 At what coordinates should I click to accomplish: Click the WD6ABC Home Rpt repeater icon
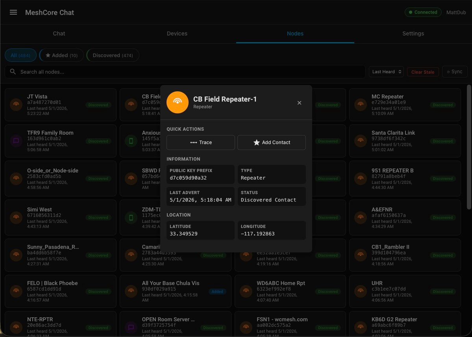pos(246,291)
